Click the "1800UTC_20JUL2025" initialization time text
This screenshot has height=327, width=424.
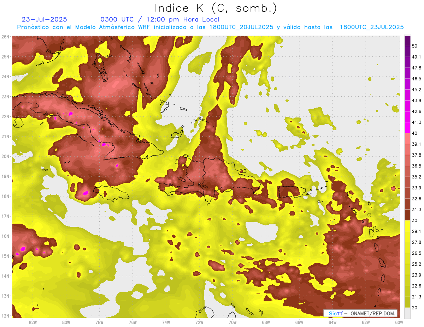coord(241,27)
